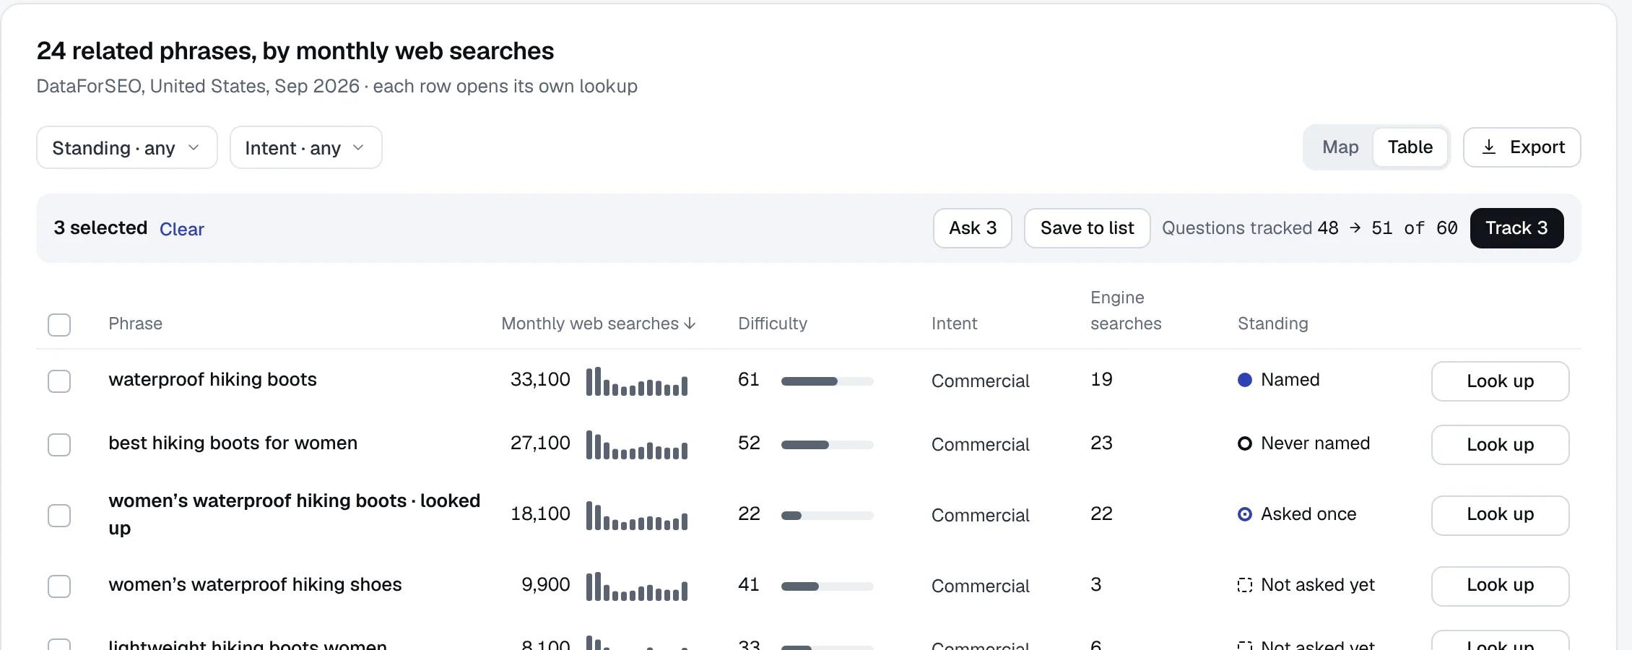The height and width of the screenshot is (650, 1632).
Task: Sort by the Intent column header
Action: 954,324
